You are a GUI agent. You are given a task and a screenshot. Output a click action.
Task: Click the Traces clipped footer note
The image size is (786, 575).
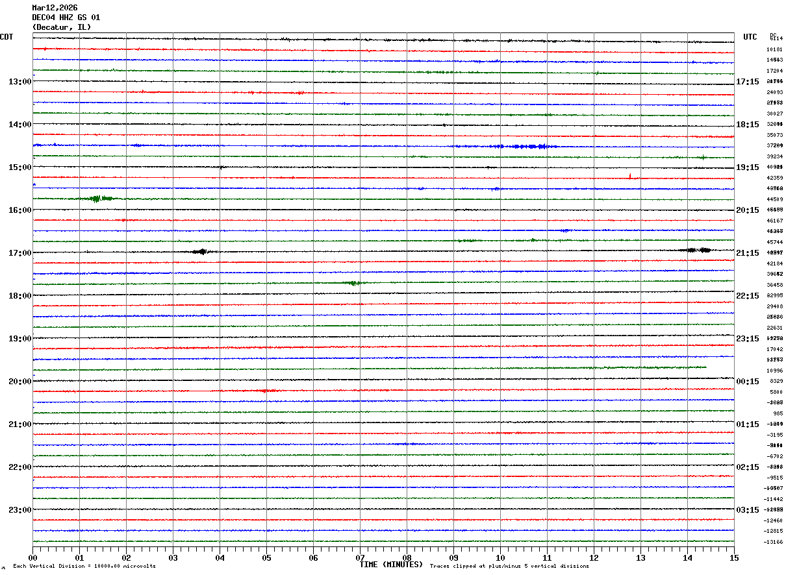(x=509, y=567)
